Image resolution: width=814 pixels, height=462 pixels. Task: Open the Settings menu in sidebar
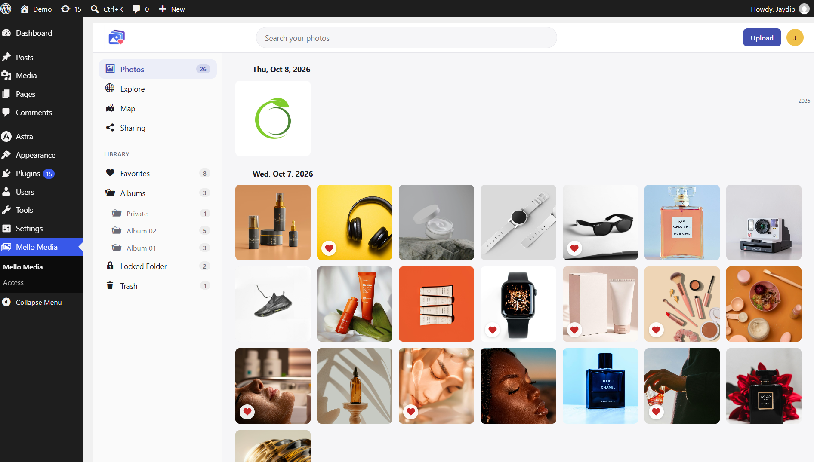(41, 229)
